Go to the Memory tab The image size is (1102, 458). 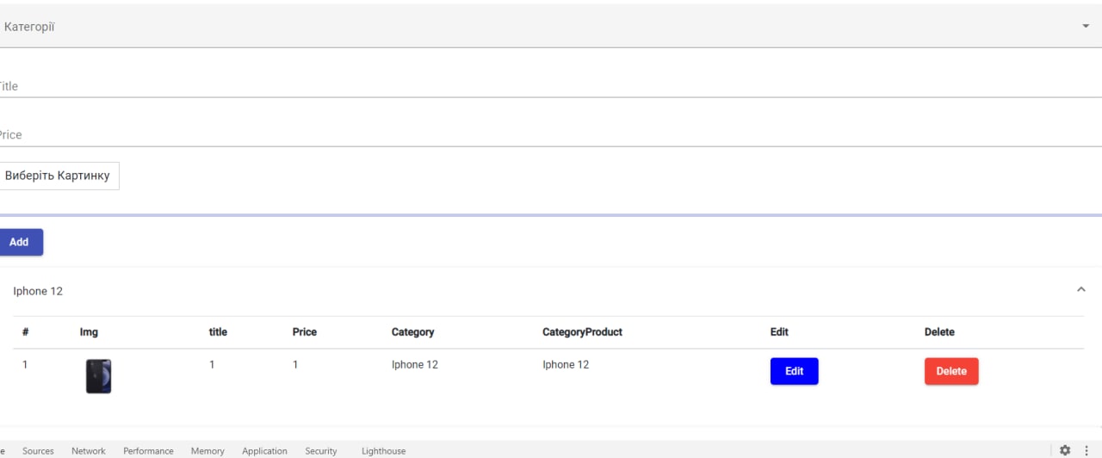tap(207, 451)
